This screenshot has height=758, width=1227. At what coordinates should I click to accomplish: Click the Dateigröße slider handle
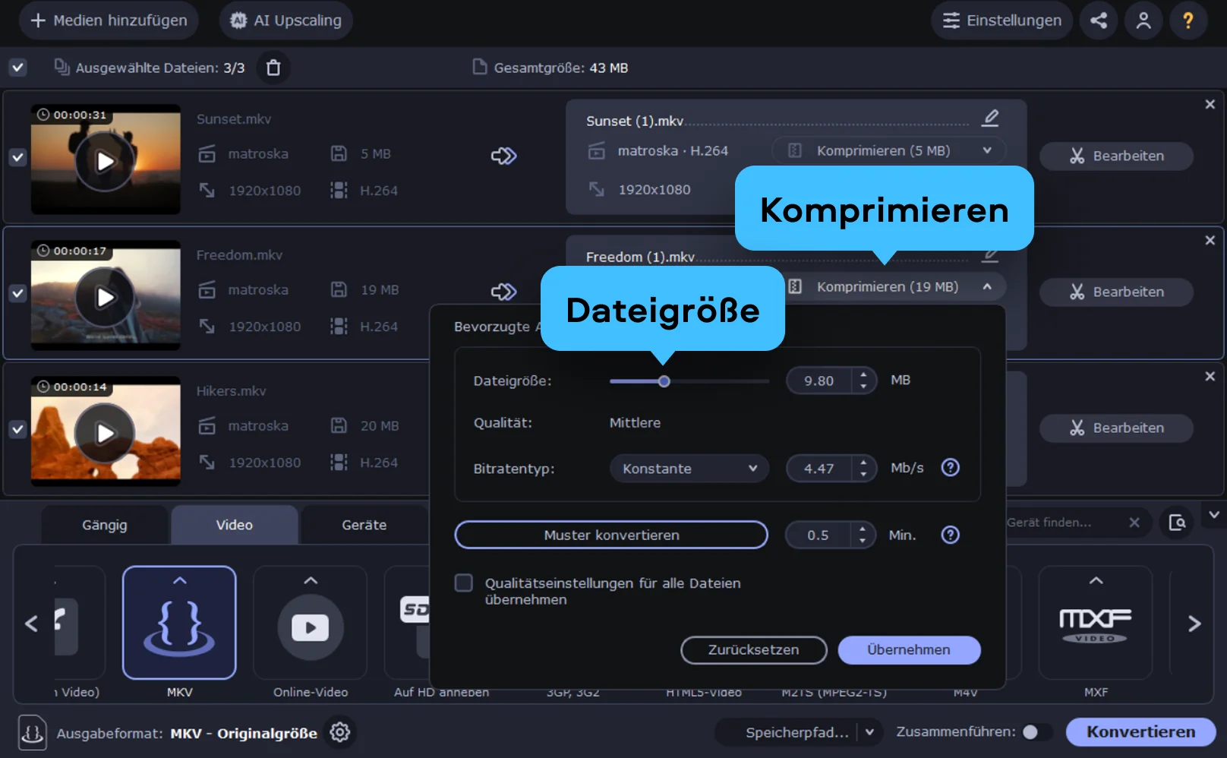point(664,381)
